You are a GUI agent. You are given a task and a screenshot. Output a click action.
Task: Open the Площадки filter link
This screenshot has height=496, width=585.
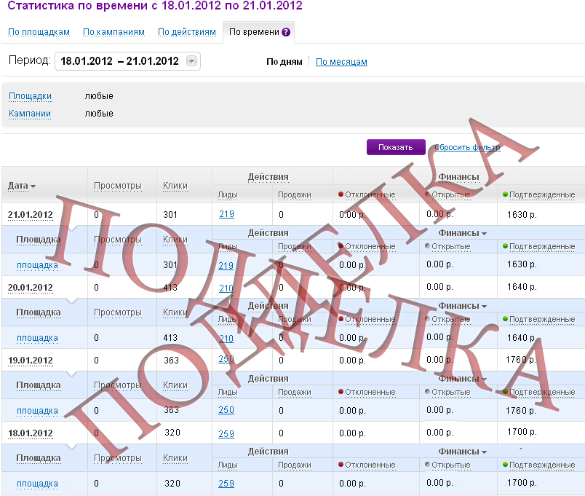30,96
